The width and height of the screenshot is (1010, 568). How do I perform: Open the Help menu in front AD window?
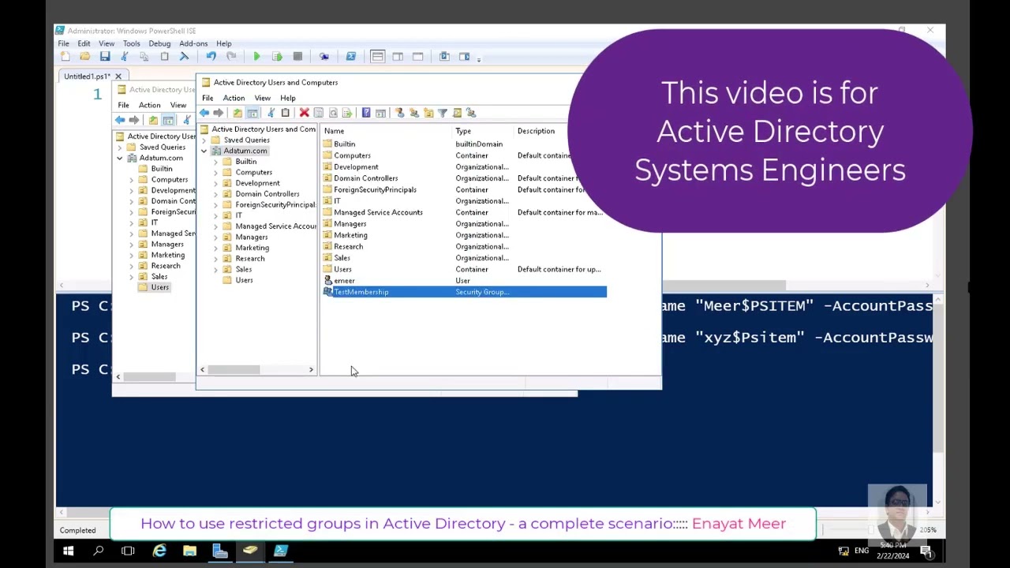pos(288,98)
